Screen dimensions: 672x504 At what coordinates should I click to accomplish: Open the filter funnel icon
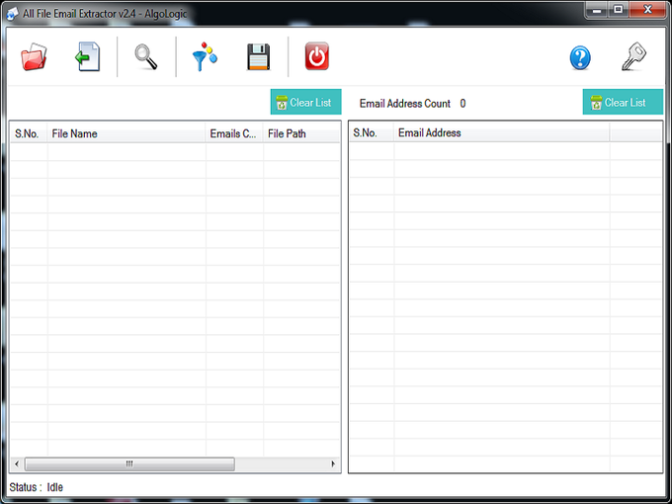pos(205,56)
